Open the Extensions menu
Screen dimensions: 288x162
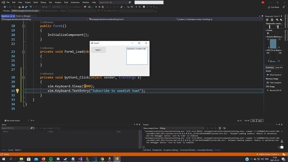75,2
